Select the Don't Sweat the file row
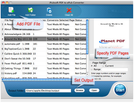 (43, 59)
